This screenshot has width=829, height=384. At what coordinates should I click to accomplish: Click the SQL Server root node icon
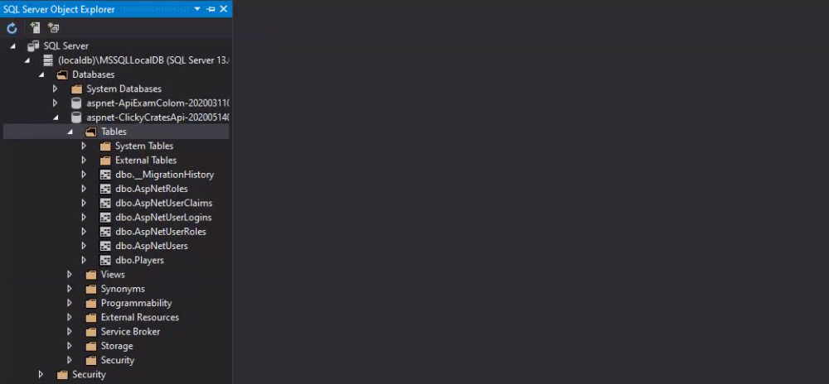coord(33,46)
